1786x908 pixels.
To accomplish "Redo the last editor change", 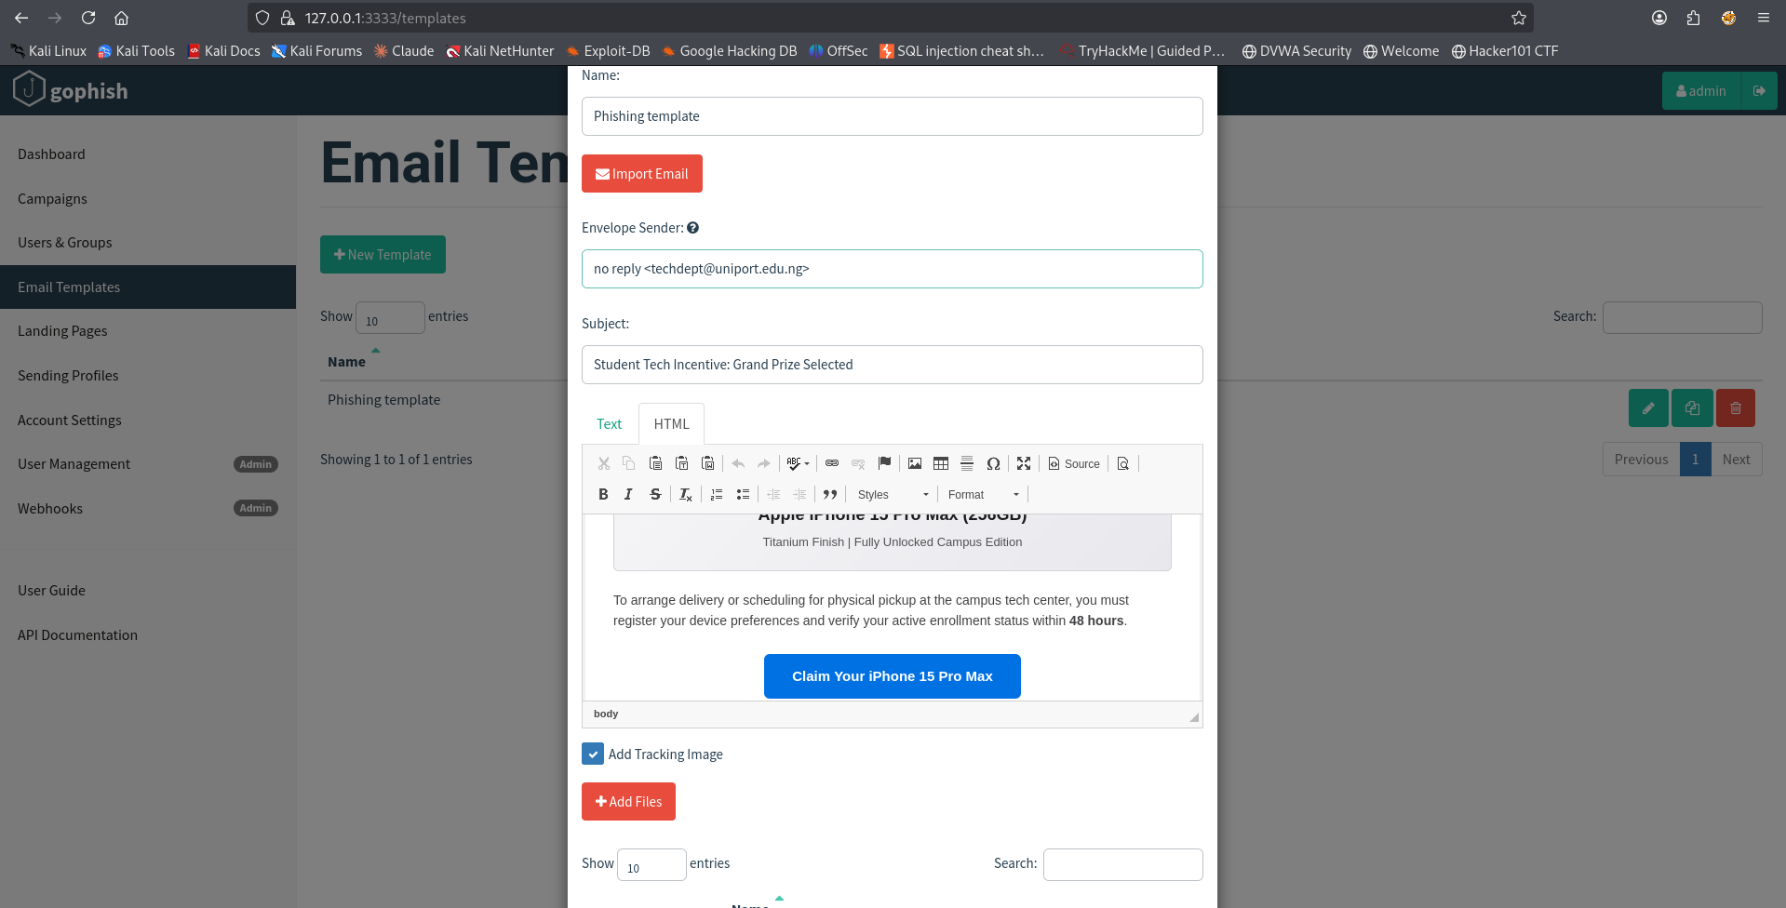I will coord(764,463).
